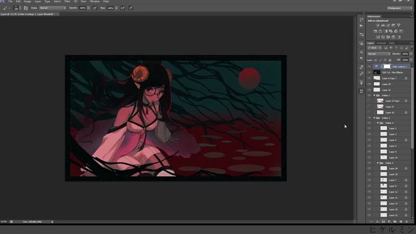Open the brush Mode dropdown

[53, 8]
